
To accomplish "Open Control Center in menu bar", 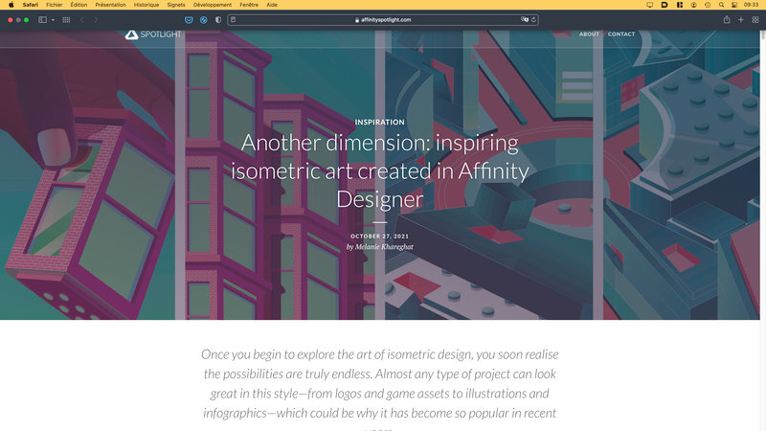I will (x=734, y=5).
